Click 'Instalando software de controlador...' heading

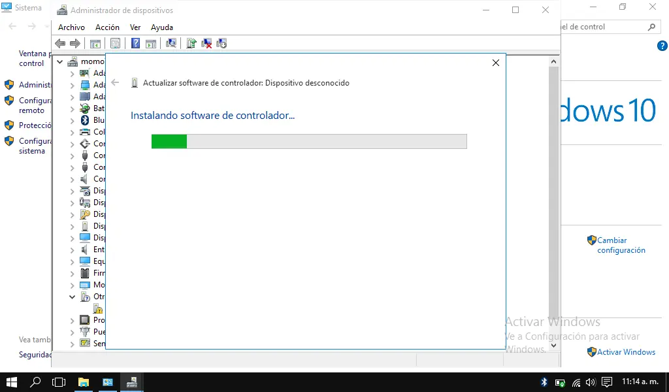click(212, 116)
